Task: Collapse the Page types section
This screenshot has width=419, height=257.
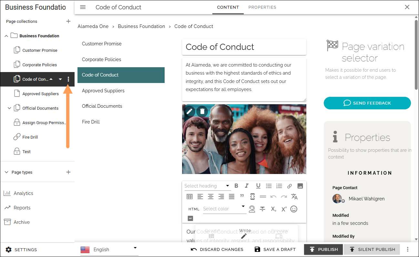Action: click(x=6, y=172)
